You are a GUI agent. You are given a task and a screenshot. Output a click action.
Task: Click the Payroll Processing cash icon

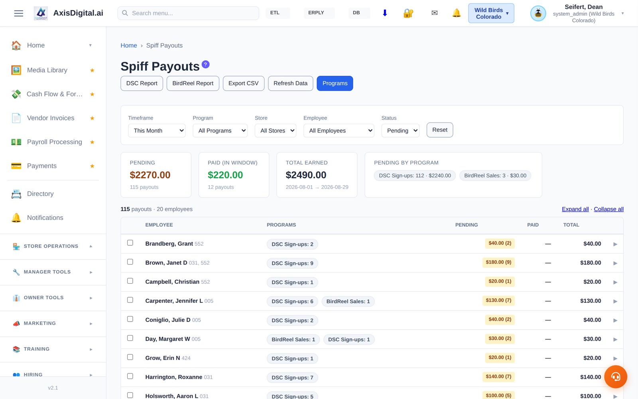tap(16, 142)
